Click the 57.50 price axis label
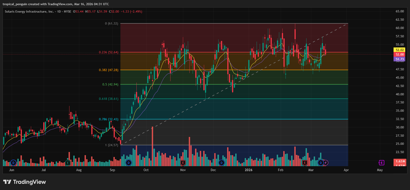 click(x=400, y=36)
